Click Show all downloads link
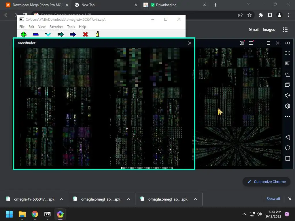295x221 pixels. (x=273, y=199)
